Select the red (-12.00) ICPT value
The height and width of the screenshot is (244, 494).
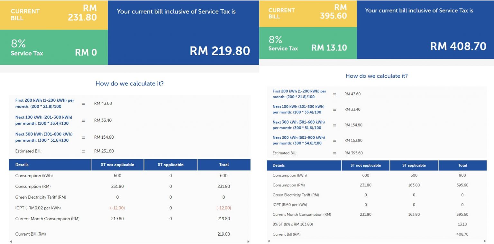click(117, 208)
